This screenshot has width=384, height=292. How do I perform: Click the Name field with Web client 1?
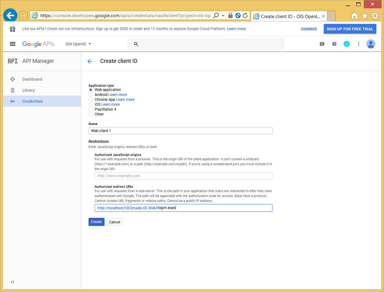(181, 131)
